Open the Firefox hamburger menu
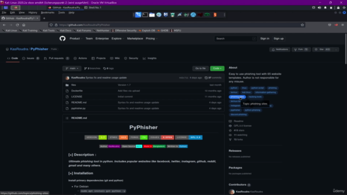Image resolution: width=347 pixels, height=195 pixels. point(343,25)
